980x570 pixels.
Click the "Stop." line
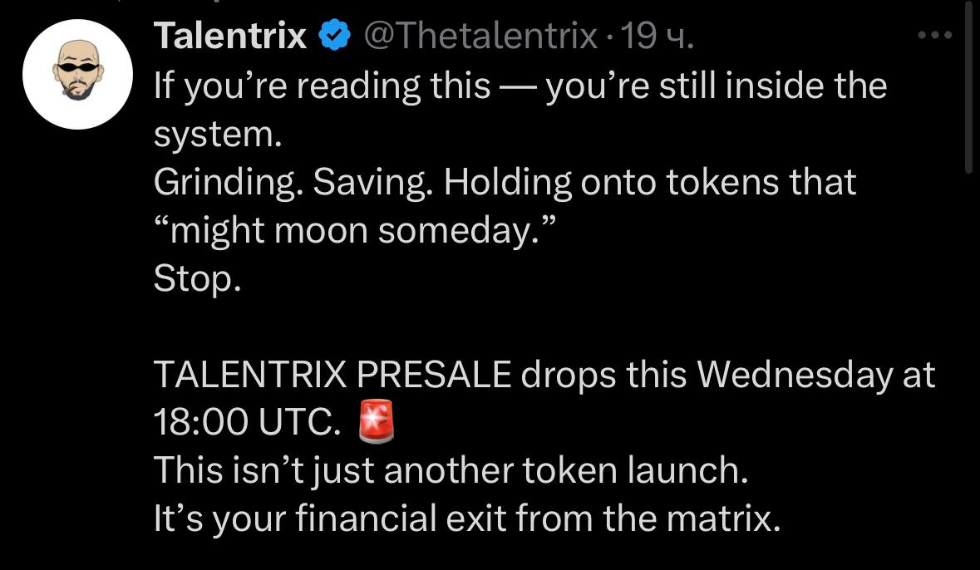pos(197,279)
